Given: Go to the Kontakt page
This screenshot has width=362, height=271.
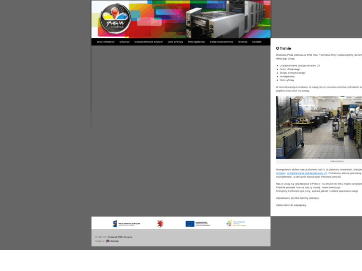Looking at the screenshot, I should [257, 42].
